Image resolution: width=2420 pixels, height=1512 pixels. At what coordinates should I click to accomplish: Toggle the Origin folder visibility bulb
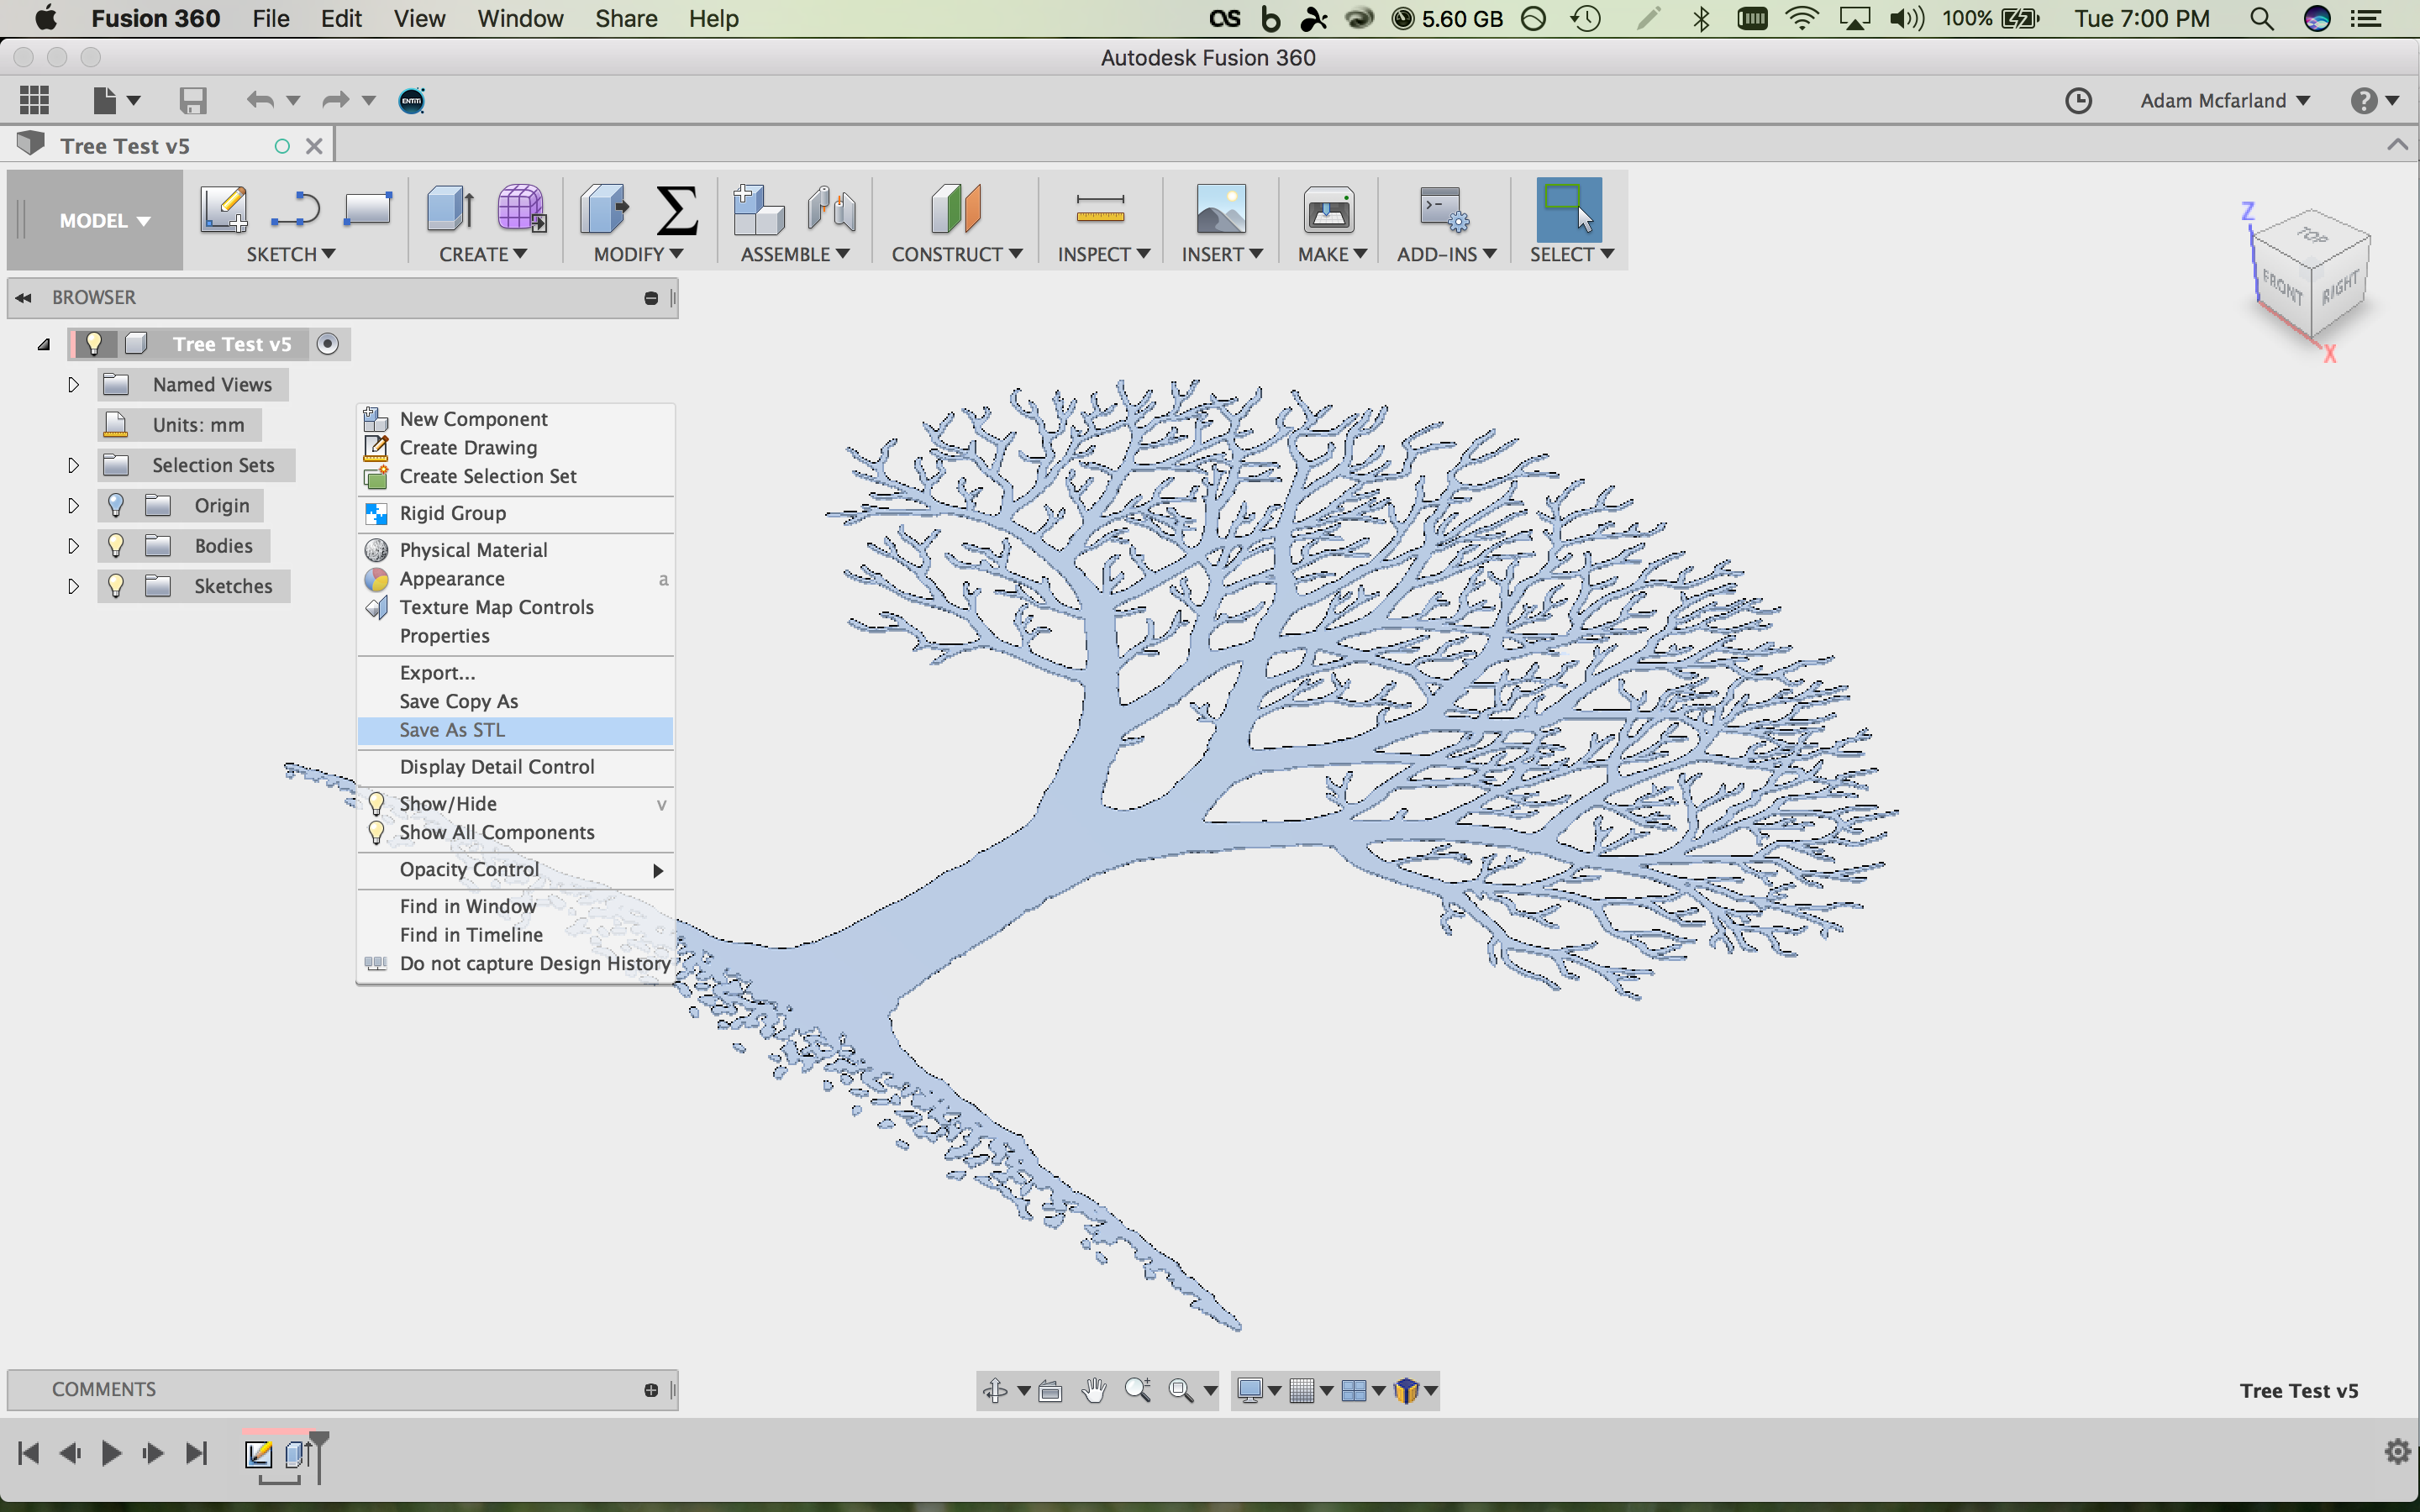[116, 505]
